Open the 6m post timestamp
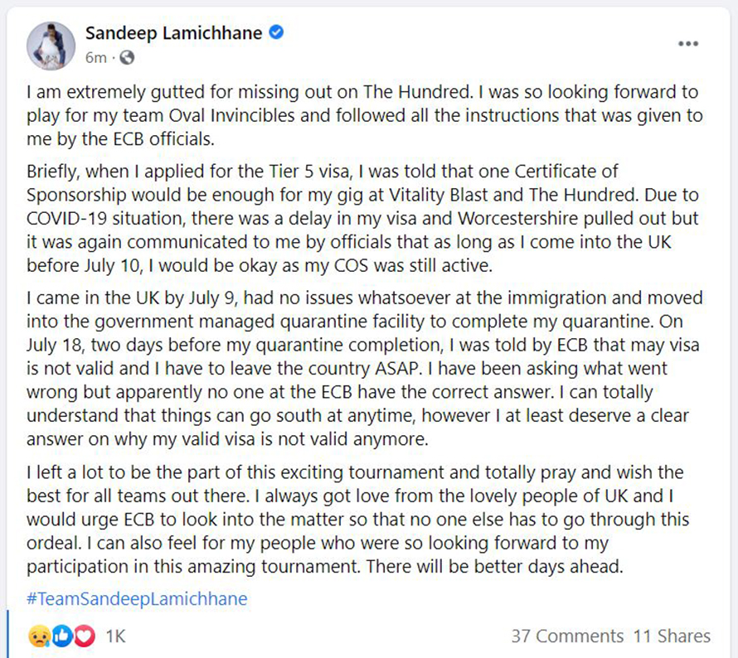The width and height of the screenshot is (738, 658). (95, 58)
